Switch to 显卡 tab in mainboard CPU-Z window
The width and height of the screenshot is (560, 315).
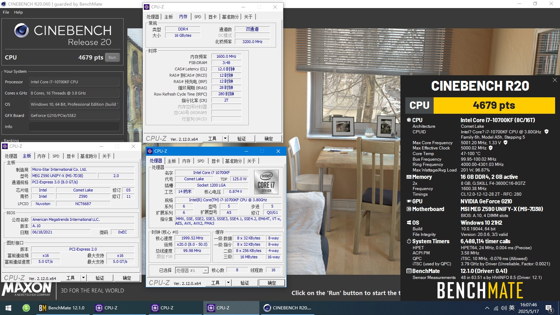[x=71, y=156]
